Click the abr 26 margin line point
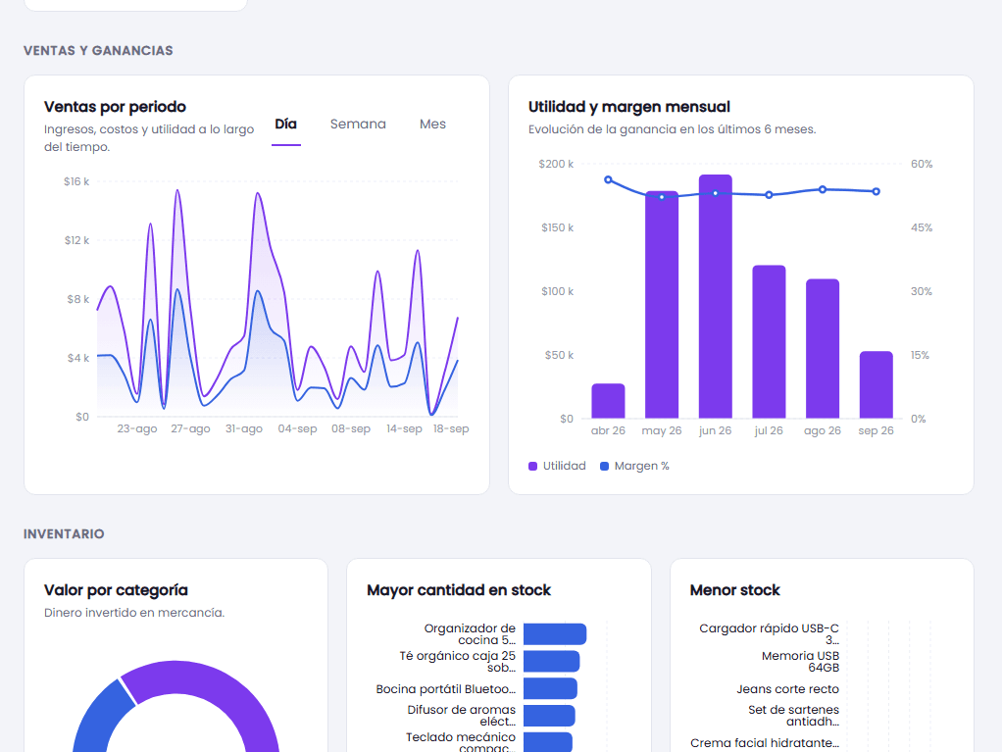 (608, 180)
